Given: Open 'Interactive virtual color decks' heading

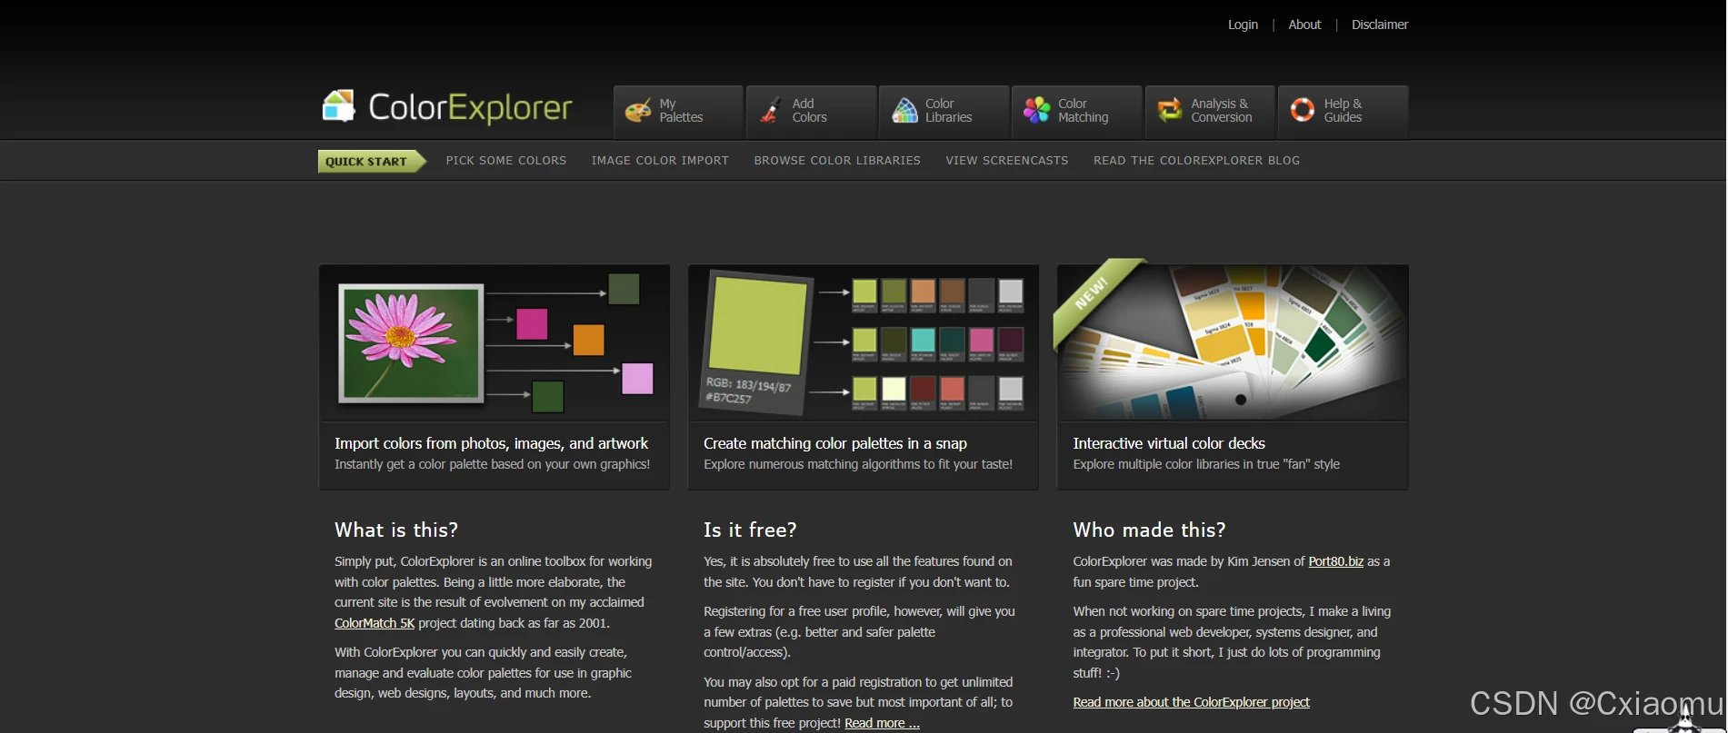Looking at the screenshot, I should pyautogui.click(x=1169, y=443).
